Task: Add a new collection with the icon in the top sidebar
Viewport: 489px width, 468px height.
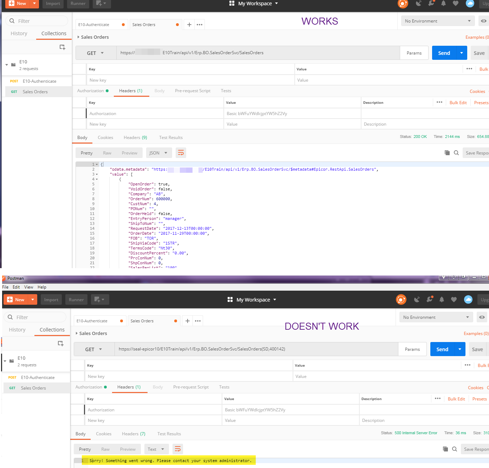Action: 62,47
